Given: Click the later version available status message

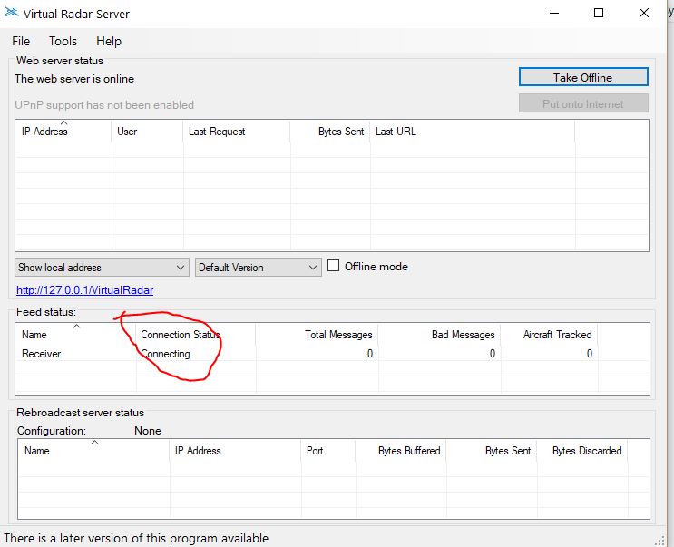Looking at the screenshot, I should point(136,538).
